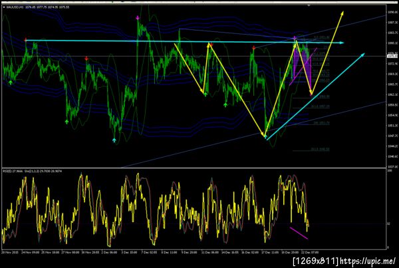Screen dimensions: 399x268
Task: Click the red sell arrow near 30 Nov
Action: point(86,59)
